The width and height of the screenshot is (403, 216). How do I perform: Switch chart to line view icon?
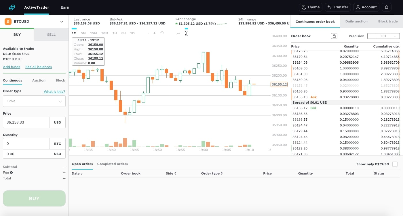tap(178, 33)
